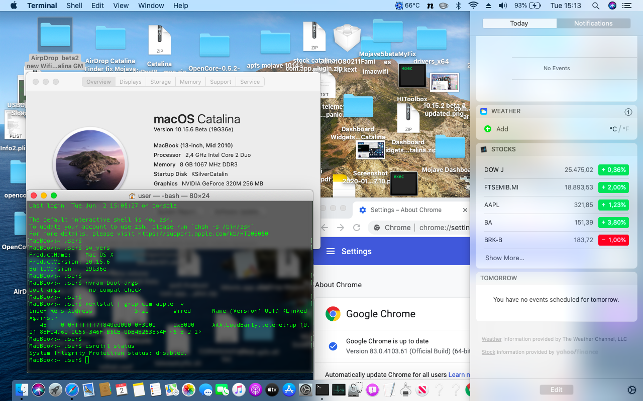Toggle AAPL change value +1,23%
The height and width of the screenshot is (401, 643).
(613, 205)
